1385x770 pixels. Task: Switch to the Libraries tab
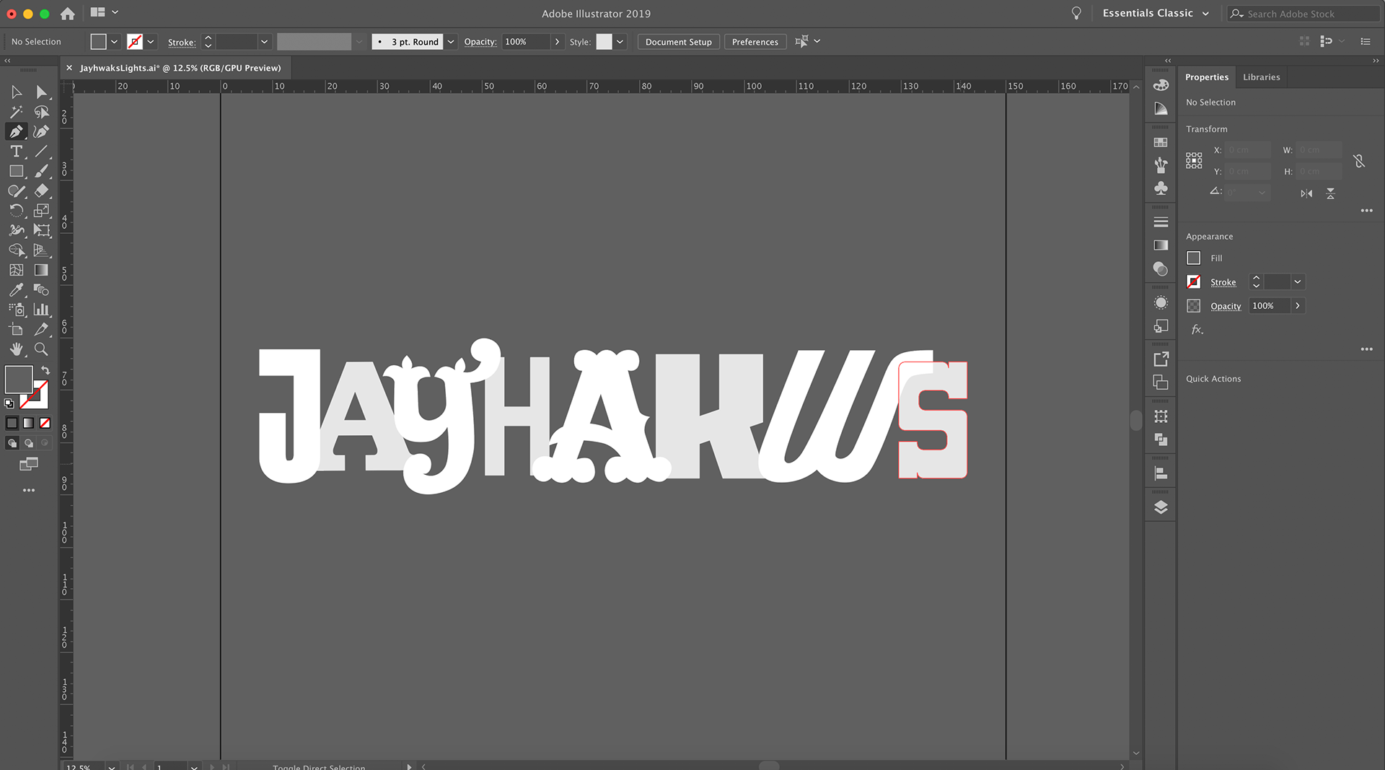pos(1261,77)
